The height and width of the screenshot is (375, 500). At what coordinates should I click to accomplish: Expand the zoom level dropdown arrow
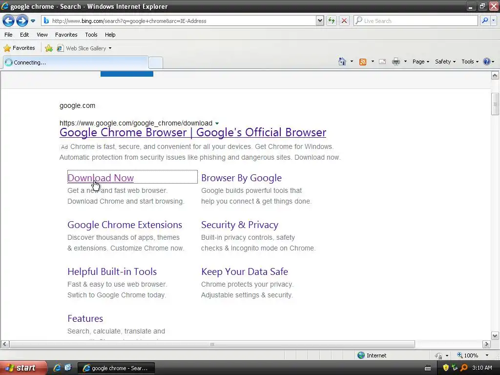(487, 355)
